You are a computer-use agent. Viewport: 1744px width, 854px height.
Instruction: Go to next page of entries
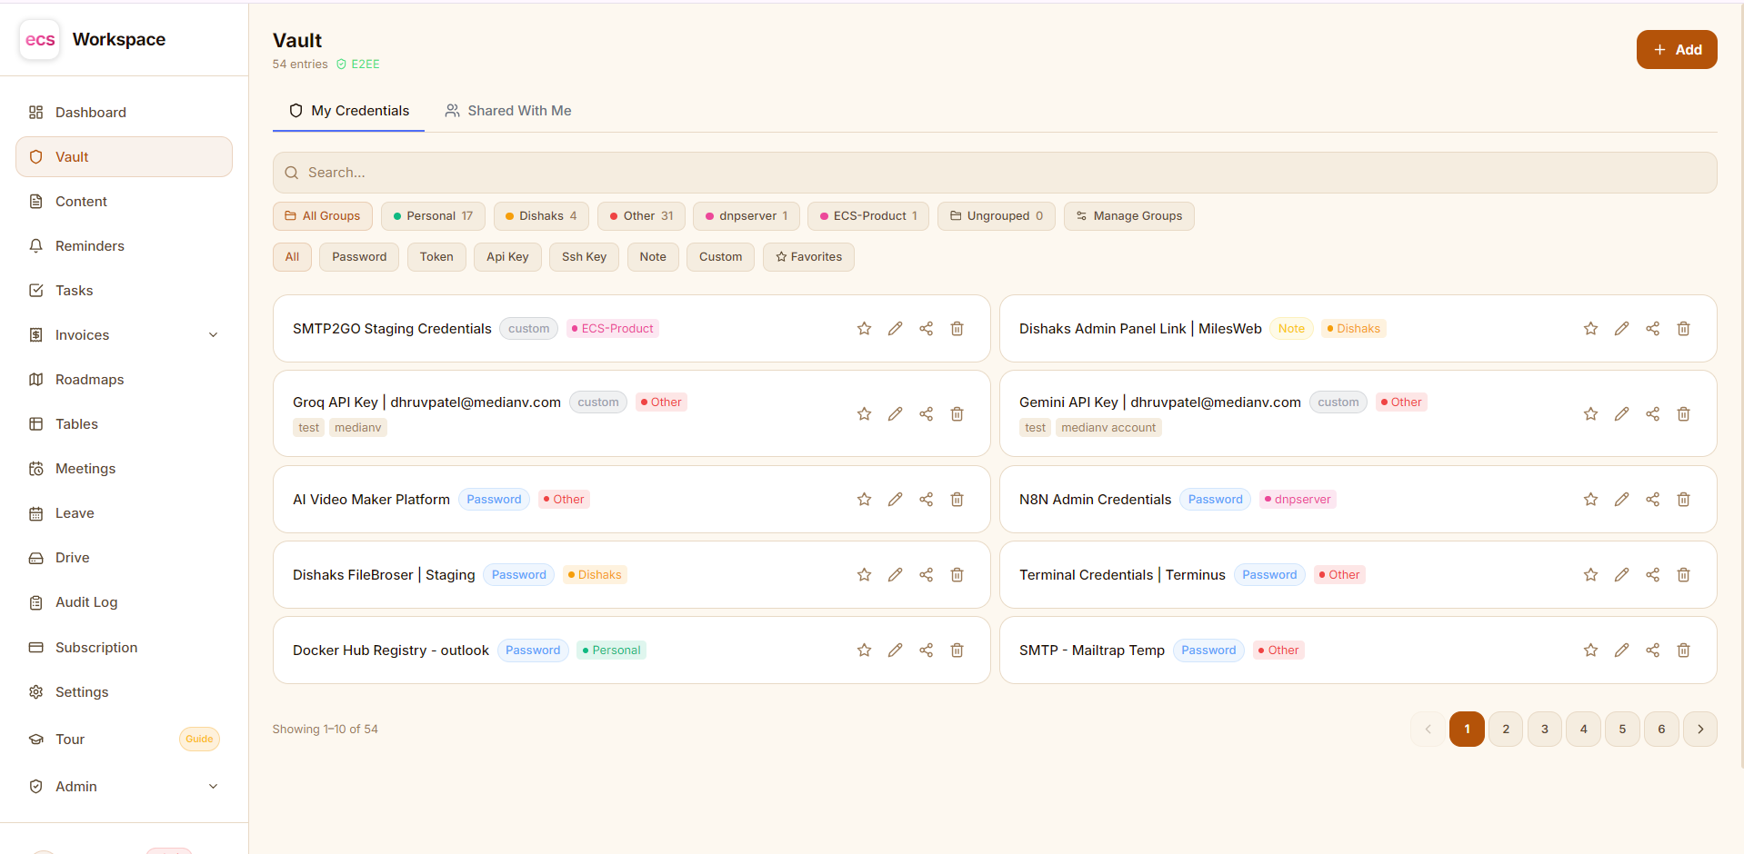coord(1699,730)
